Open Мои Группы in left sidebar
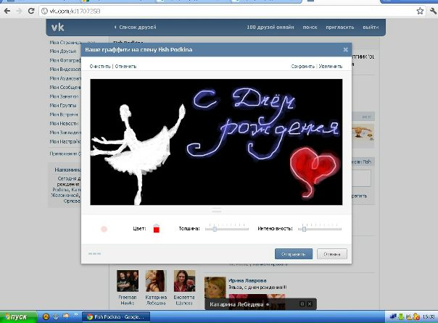The width and height of the screenshot is (438, 323). tap(63, 106)
